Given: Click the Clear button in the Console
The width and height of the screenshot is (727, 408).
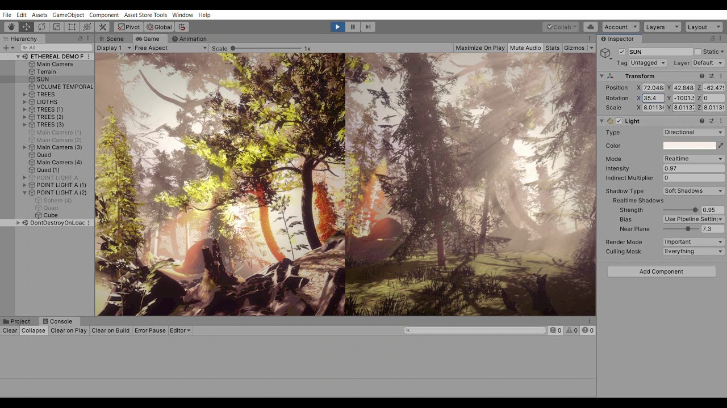Looking at the screenshot, I should [x=10, y=330].
